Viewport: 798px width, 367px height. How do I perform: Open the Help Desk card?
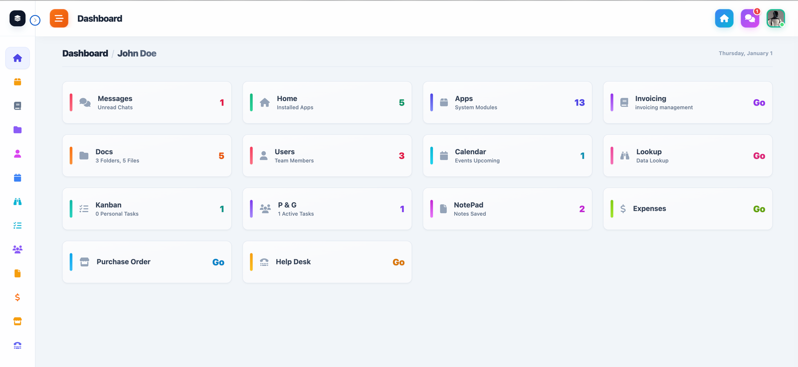327,262
